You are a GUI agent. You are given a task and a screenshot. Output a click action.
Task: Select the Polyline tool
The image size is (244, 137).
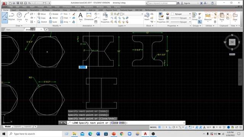tap(11, 16)
